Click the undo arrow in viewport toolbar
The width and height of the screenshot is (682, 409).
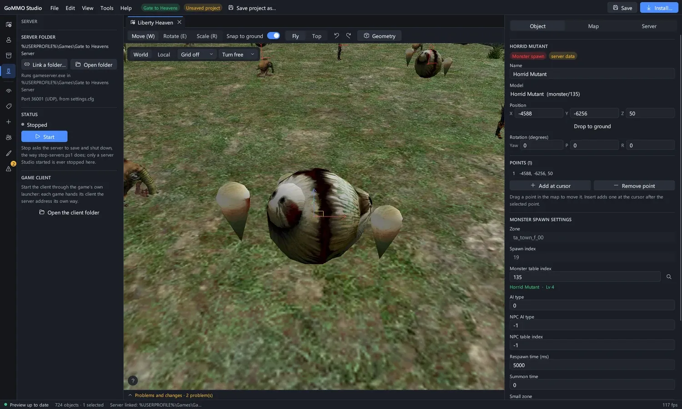tap(336, 35)
